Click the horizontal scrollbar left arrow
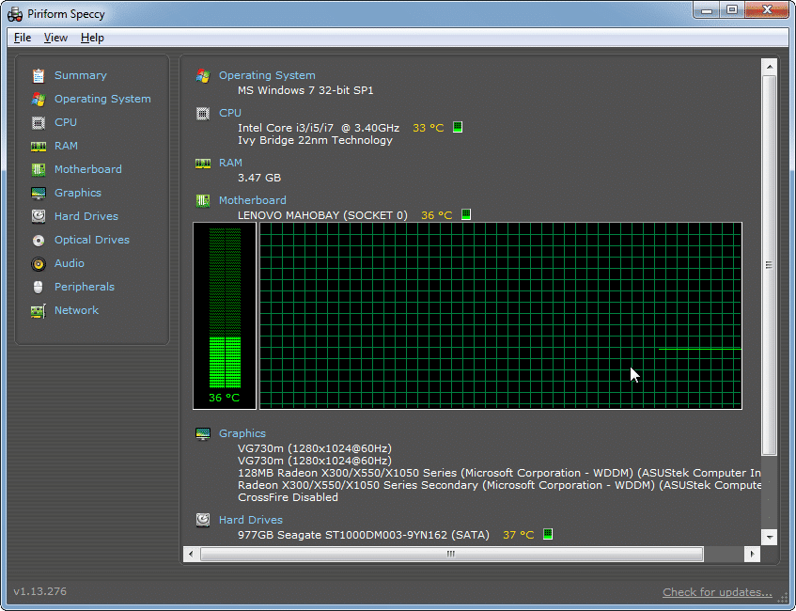The height and width of the screenshot is (611, 796). click(x=191, y=554)
